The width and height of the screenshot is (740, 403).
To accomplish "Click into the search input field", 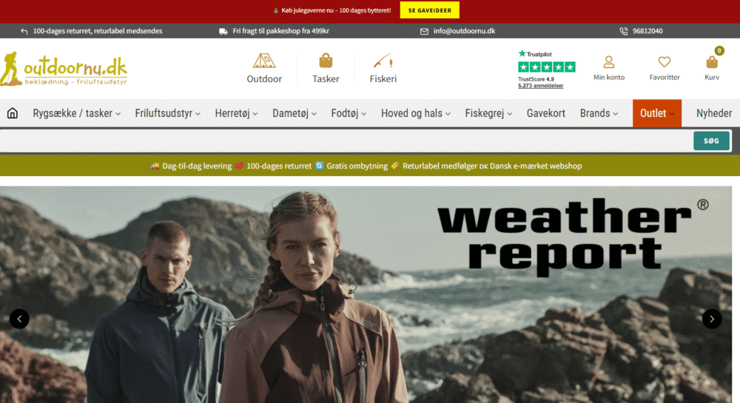I will (x=344, y=140).
